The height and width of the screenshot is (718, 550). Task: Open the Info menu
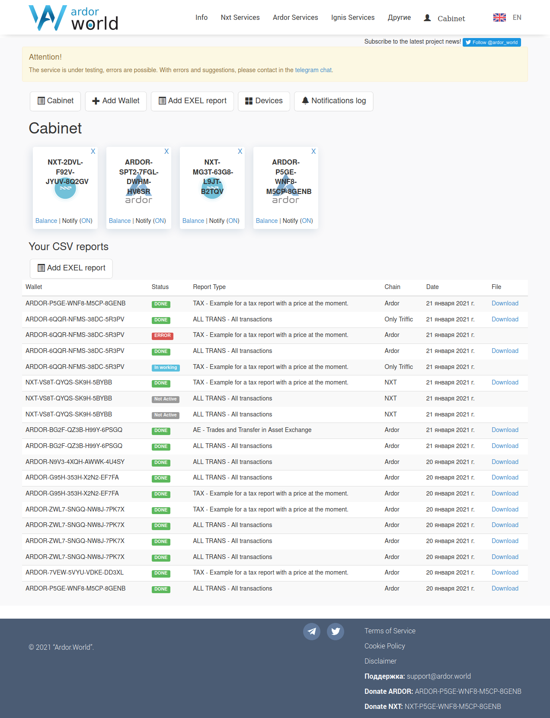[201, 18]
